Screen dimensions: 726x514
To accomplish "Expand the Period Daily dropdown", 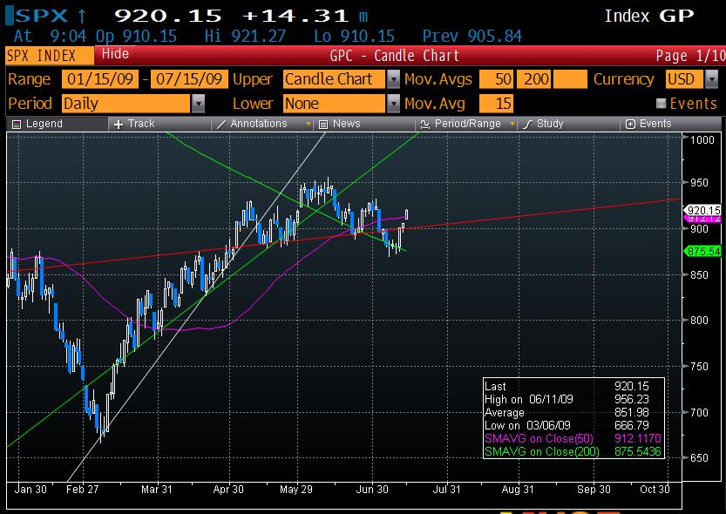I will [198, 104].
